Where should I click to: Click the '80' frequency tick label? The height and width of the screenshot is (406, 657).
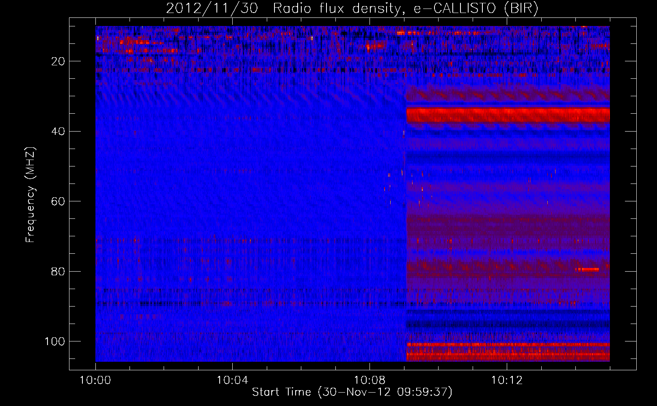point(59,272)
